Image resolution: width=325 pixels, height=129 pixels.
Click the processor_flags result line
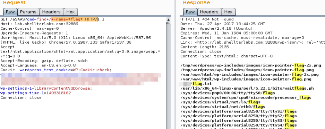click(x=246, y=98)
